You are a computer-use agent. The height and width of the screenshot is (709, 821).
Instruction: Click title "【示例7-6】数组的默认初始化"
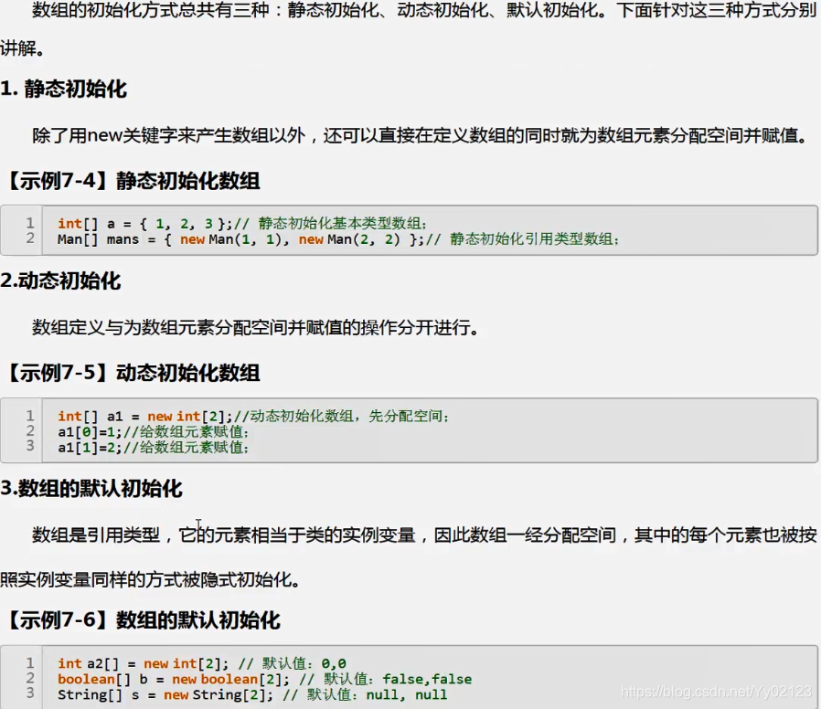pyautogui.click(x=143, y=620)
